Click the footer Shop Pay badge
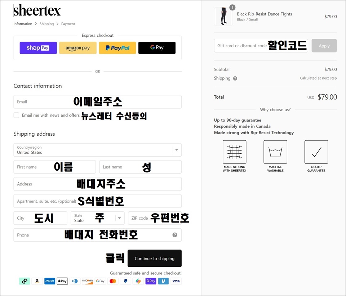 (x=151, y=281)
